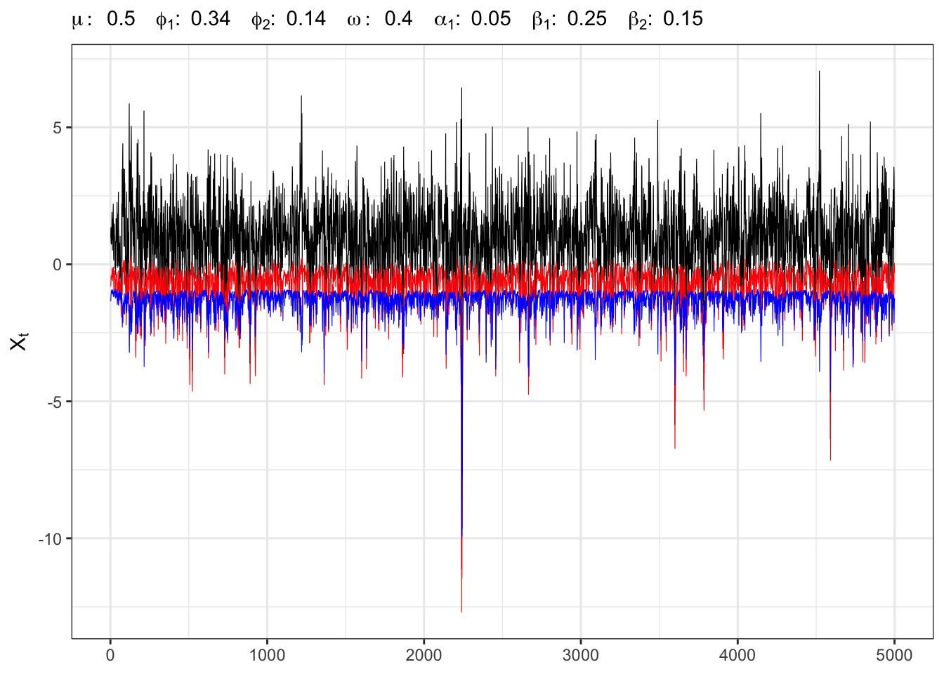This screenshot has height=674, width=944.
Task: Click the x-axis tick label 0
Action: point(110,656)
